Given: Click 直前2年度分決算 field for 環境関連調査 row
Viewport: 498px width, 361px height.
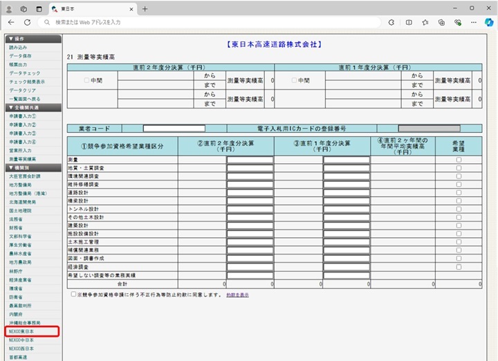Looking at the screenshot, I should tap(250, 176).
